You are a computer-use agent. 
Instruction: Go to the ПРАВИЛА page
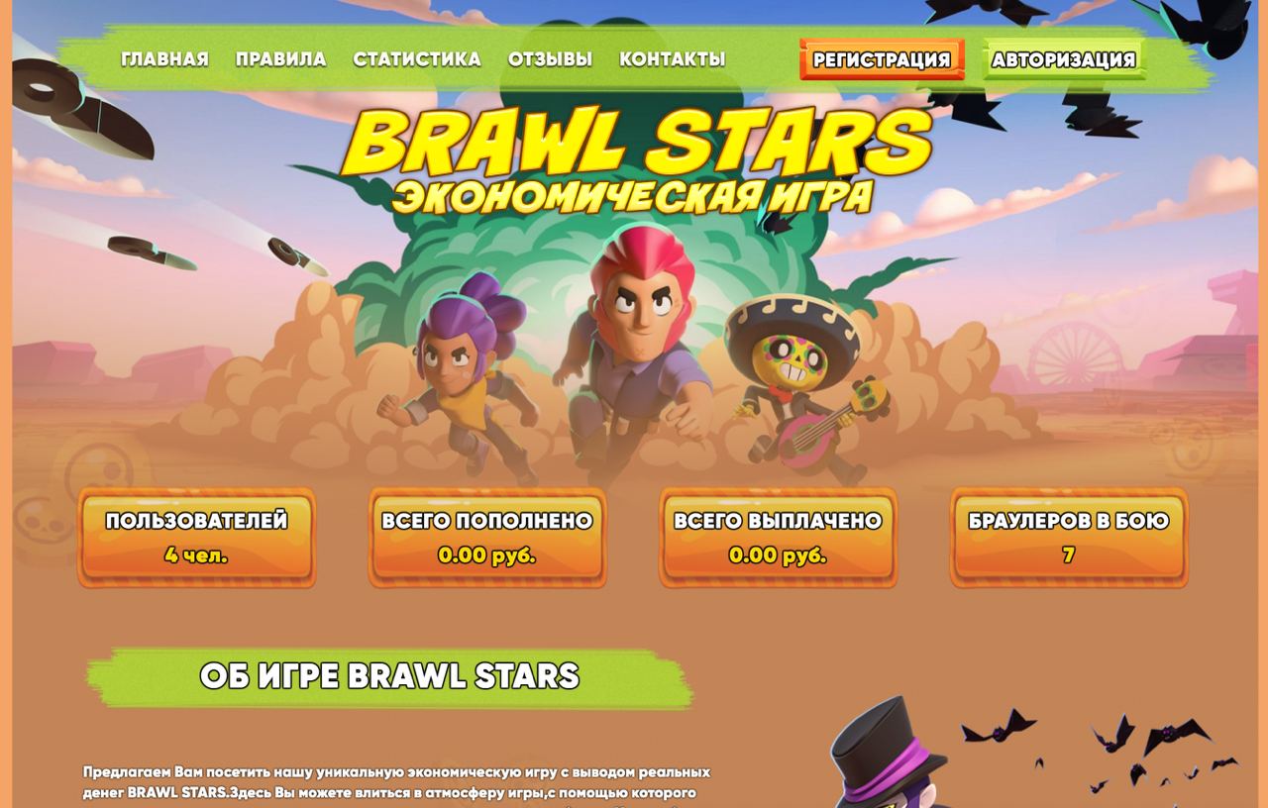pyautogui.click(x=280, y=59)
